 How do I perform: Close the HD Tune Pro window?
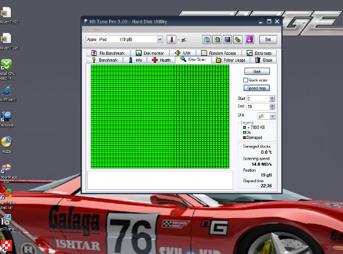pyautogui.click(x=277, y=22)
